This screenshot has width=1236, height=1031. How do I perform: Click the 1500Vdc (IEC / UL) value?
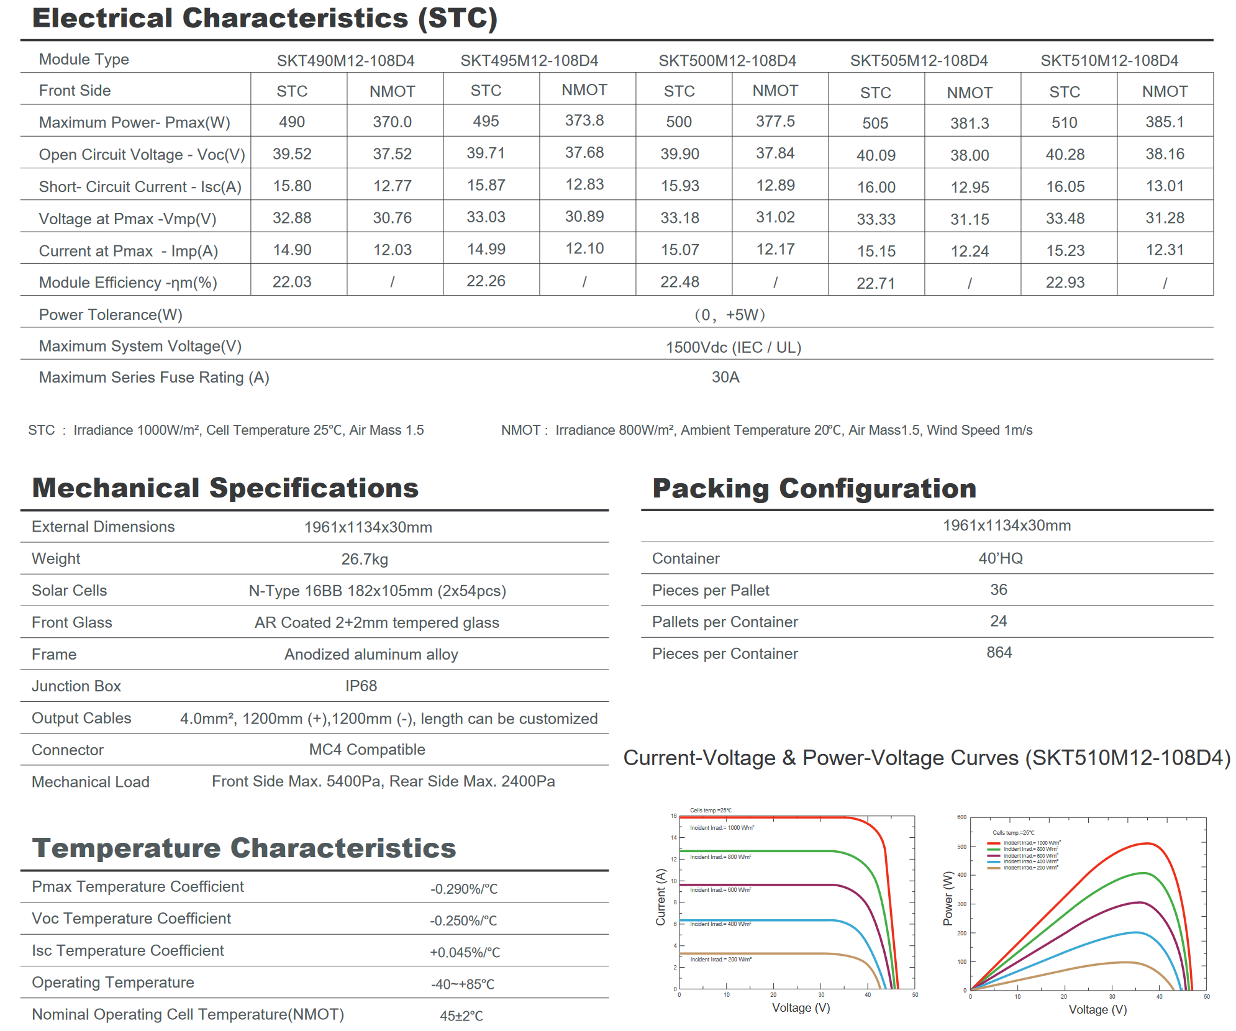point(734,347)
